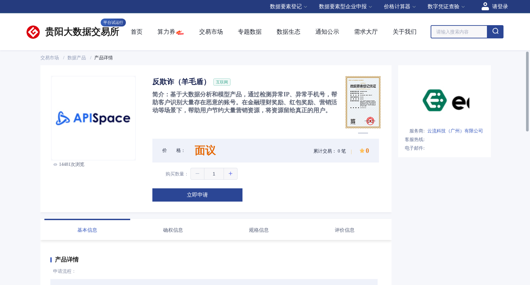Viewport: 530px width, 285px height.
Task: Open the 专题数据 menu item
Action: [250, 32]
